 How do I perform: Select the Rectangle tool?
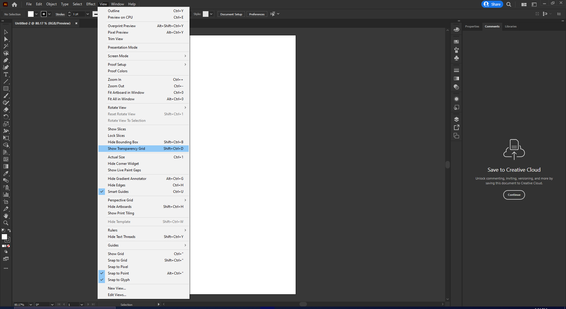coord(6,89)
